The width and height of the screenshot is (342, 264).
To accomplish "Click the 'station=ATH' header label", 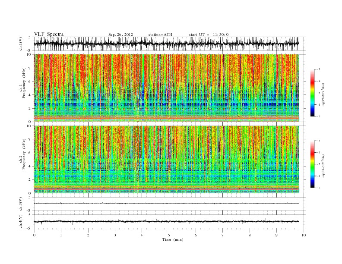I will click(x=160, y=35).
